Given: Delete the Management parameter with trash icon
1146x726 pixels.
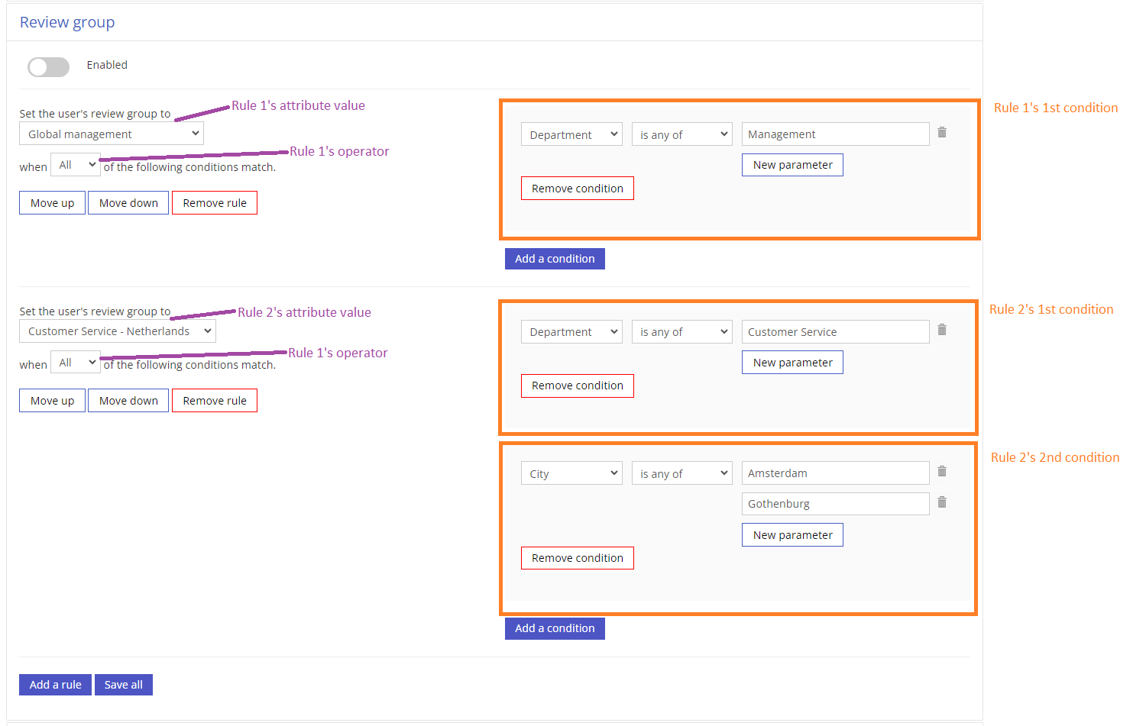Looking at the screenshot, I should tap(942, 133).
